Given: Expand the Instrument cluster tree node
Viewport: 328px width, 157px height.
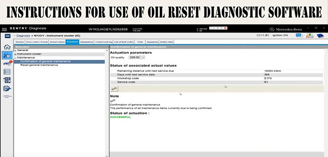Looking at the screenshot, I should [x=16, y=54].
